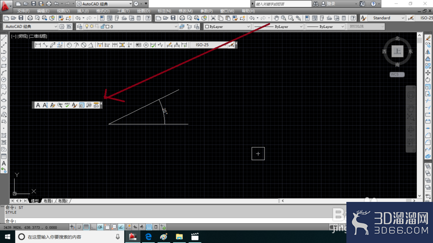
Task: Select the Table tool in draw toolbar
Action: click(x=4, y=157)
